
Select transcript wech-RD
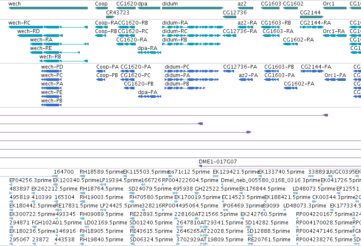[x=40, y=36]
